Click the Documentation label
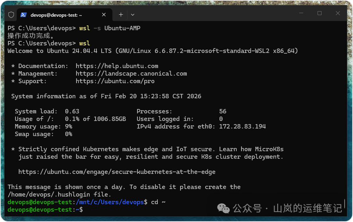 point(43,66)
